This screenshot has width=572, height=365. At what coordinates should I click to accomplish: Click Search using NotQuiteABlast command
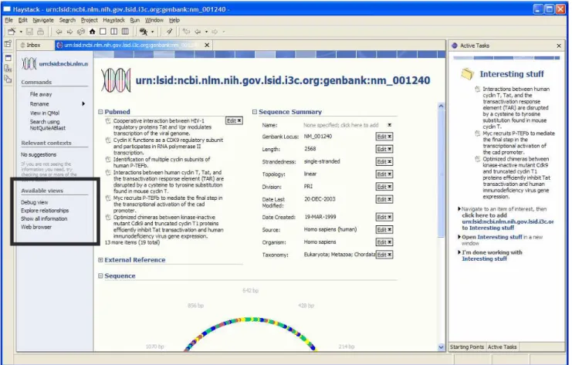47,125
